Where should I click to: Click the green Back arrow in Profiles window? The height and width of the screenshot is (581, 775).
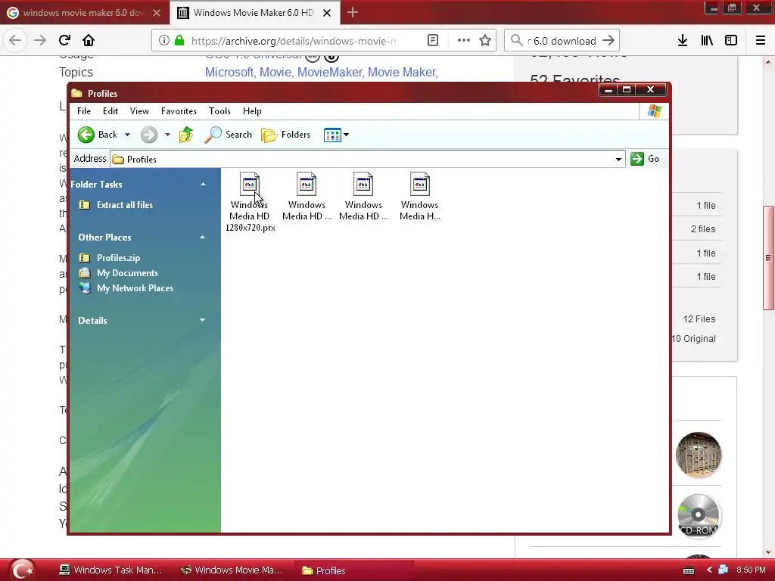point(86,135)
